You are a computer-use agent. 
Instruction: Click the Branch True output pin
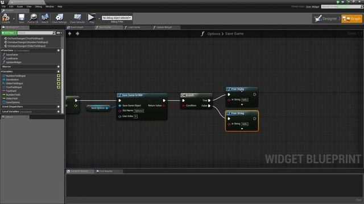click(209, 101)
